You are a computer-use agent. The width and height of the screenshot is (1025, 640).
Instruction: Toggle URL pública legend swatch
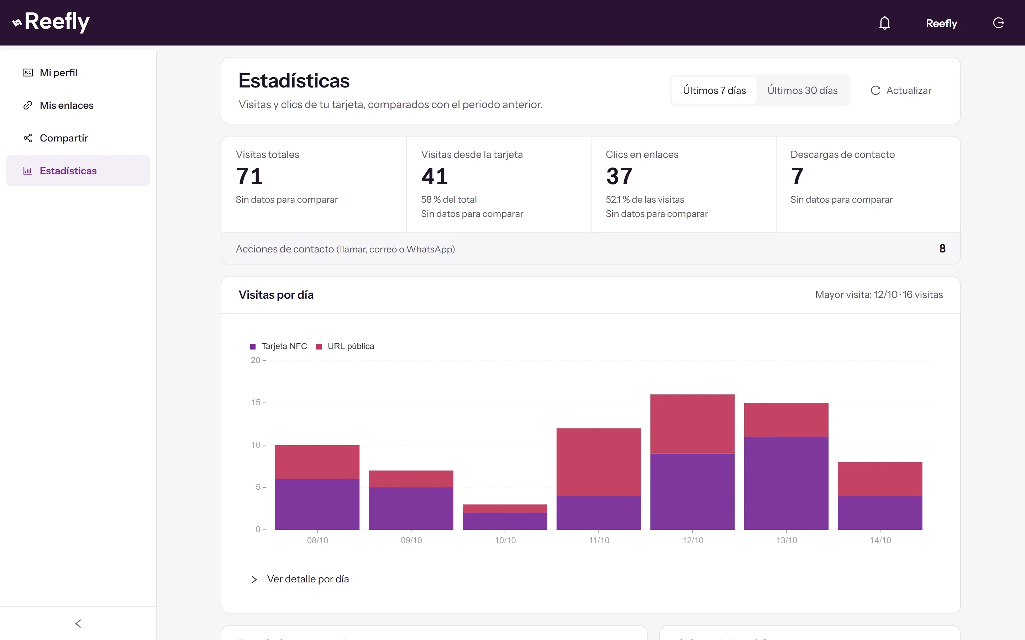pyautogui.click(x=319, y=347)
